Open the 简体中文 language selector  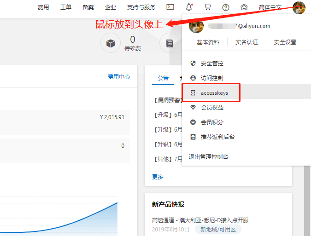pos(270,7)
